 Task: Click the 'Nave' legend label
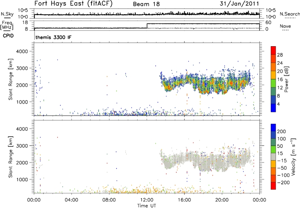coord(285,26)
